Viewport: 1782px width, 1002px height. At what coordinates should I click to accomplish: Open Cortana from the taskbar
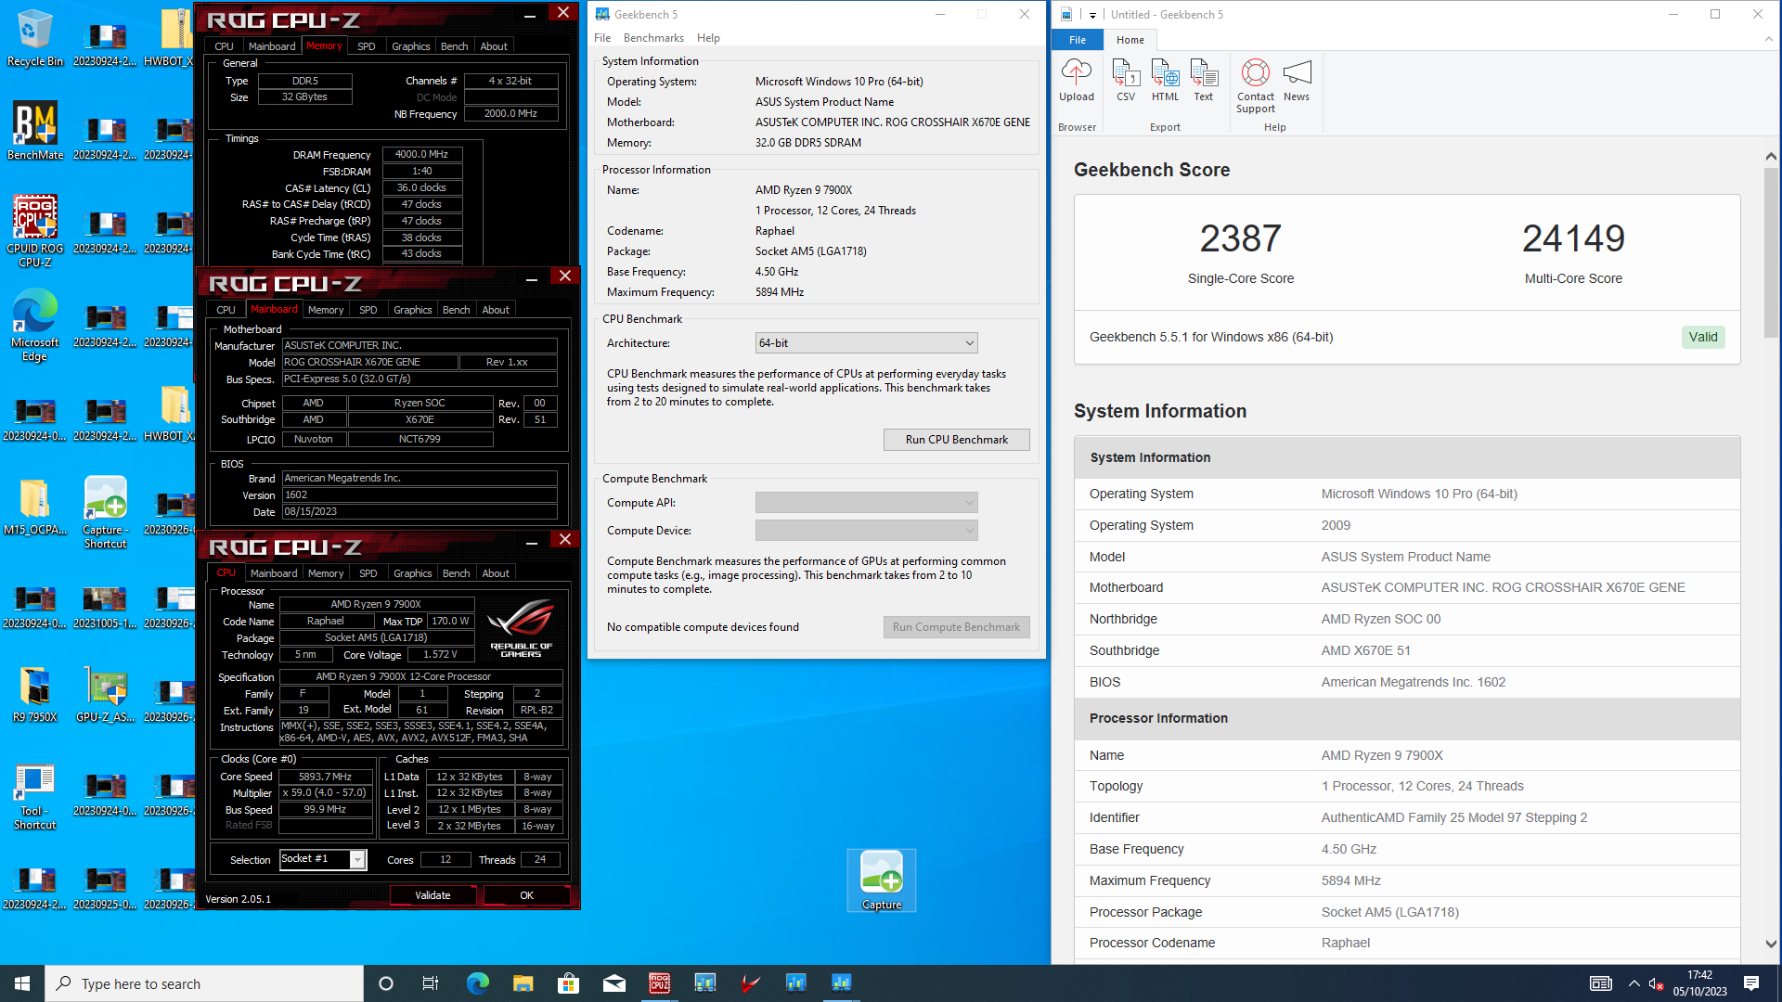click(x=386, y=983)
